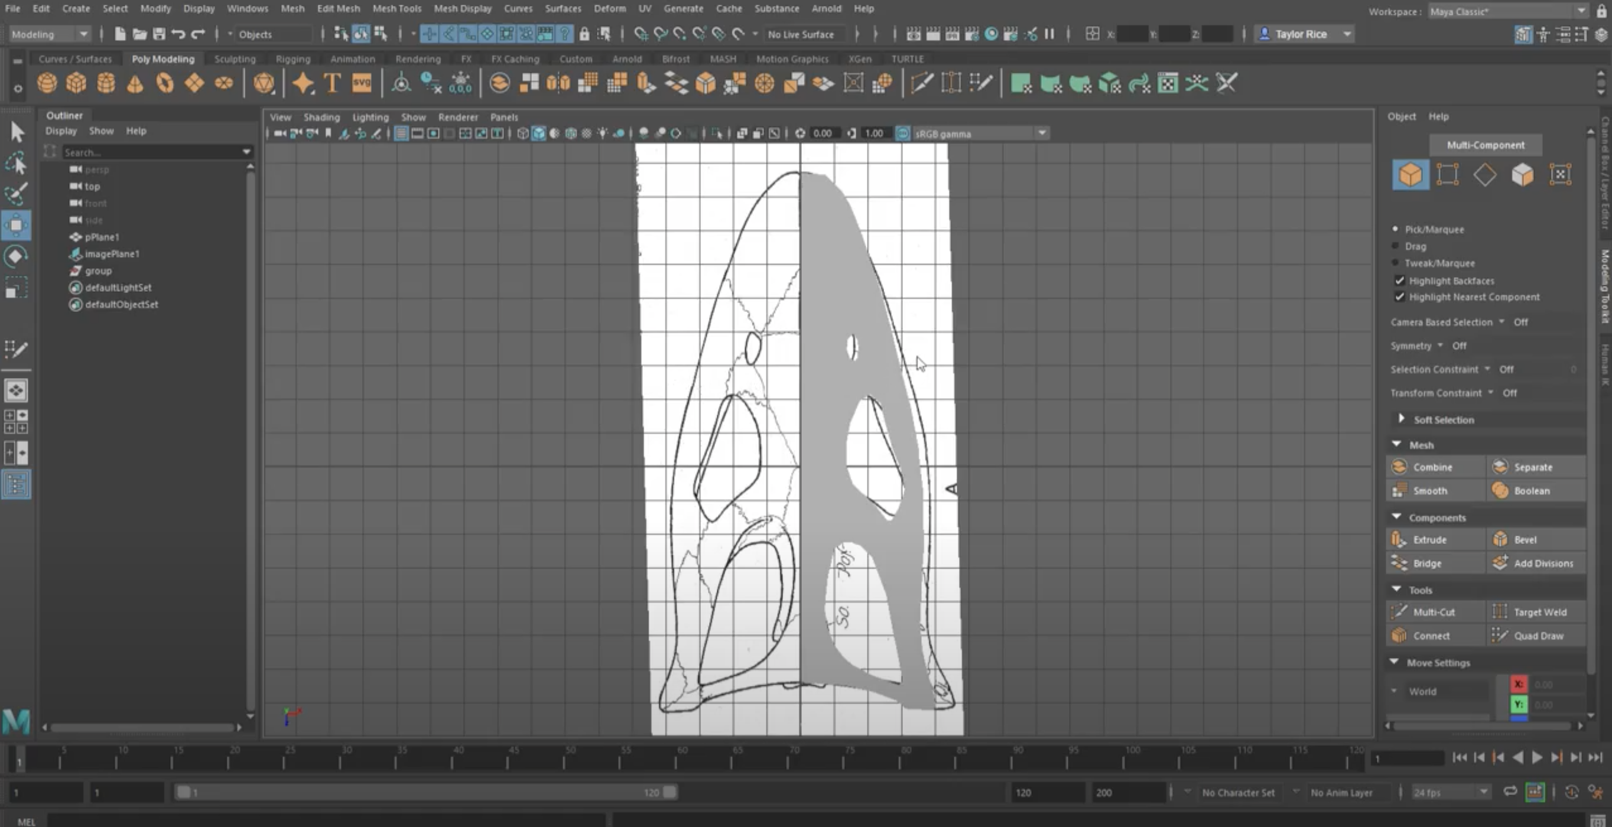The width and height of the screenshot is (1612, 827).
Task: Expand the Soft Selection section
Action: click(1400, 419)
